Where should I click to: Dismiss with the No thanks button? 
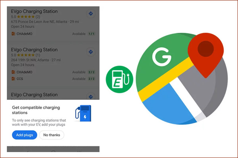52,135
